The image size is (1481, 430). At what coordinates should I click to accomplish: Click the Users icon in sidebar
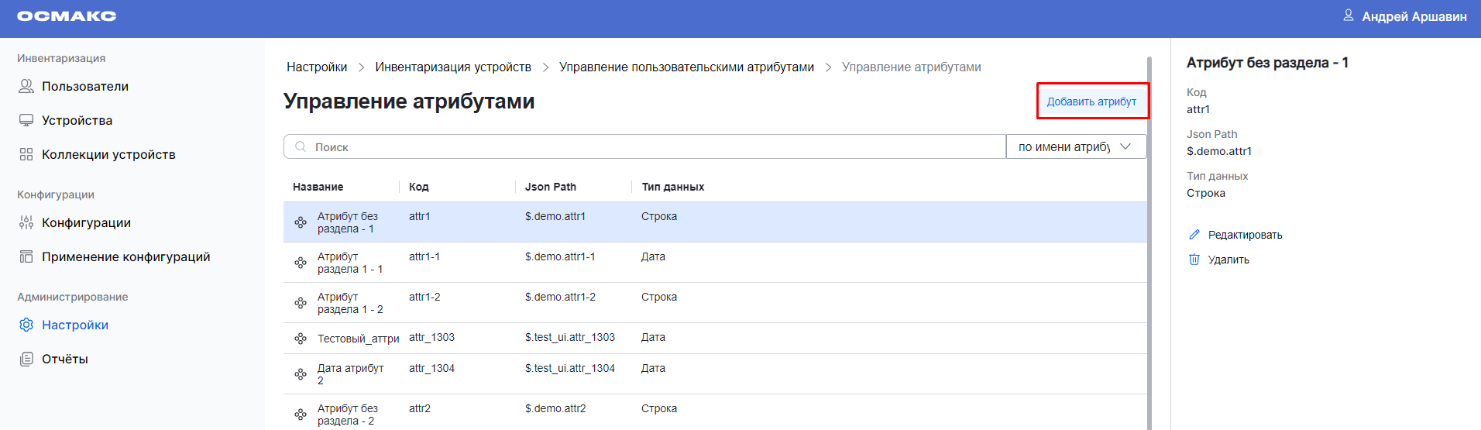tap(26, 86)
